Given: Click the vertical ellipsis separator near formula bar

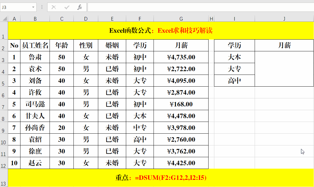Looking at the screenshot, I should point(42,7).
